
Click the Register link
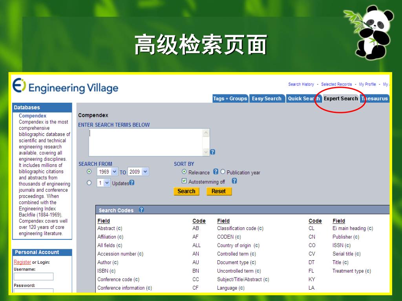[22, 262]
